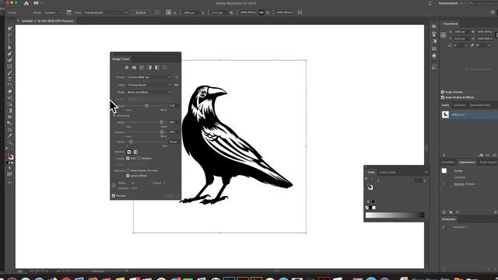
Task: Open the Automation workspace switcher
Action: click(451, 3)
